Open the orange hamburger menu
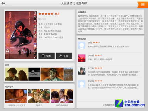The width and height of the screenshot is (148, 111). (143, 5)
